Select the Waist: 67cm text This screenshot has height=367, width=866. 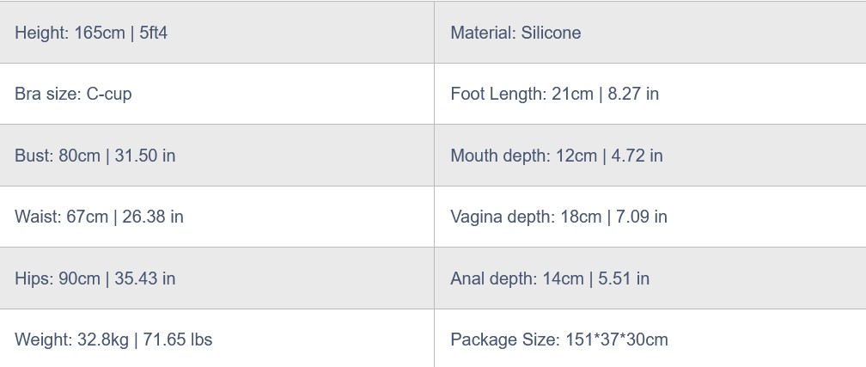pos(61,217)
